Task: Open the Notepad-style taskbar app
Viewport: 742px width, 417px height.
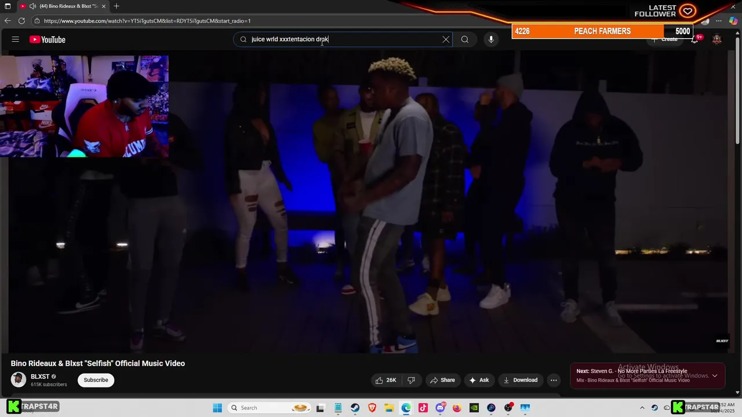Action: pos(338,408)
